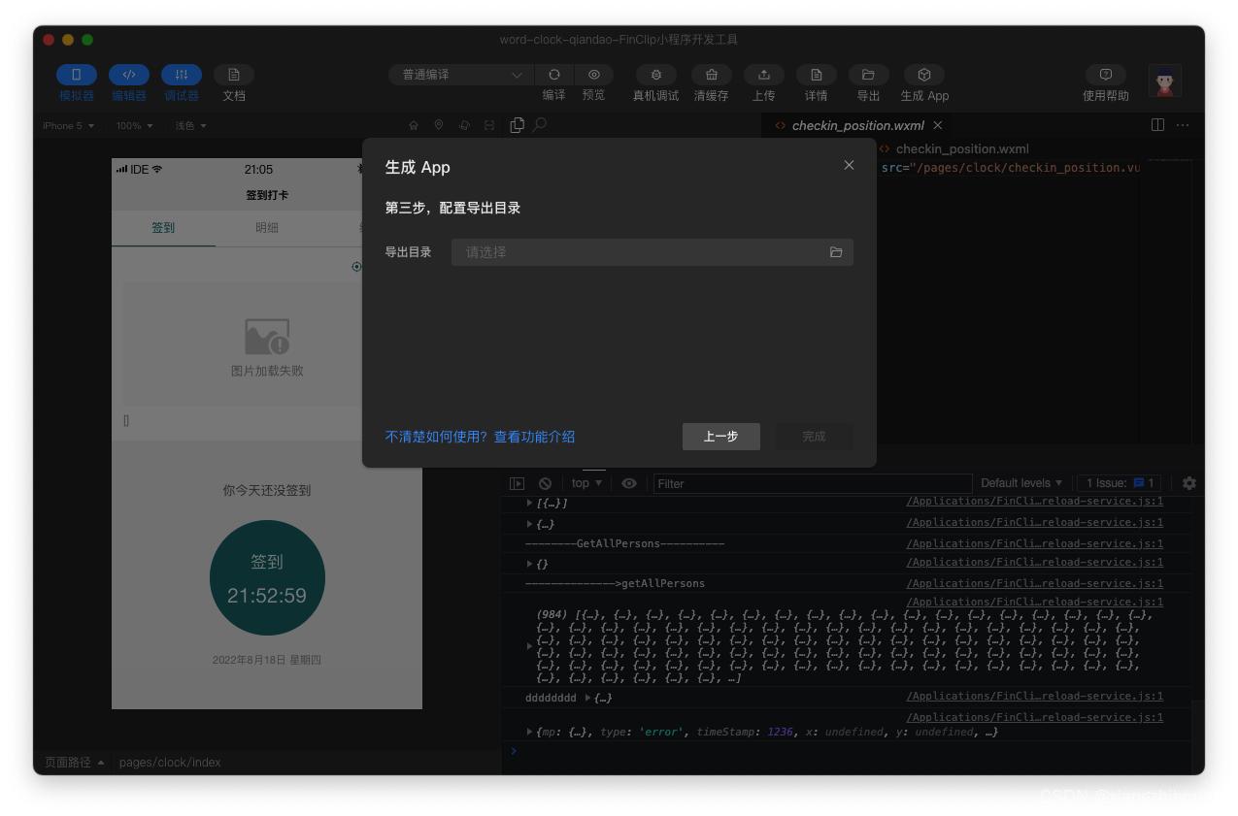
Task: Click the 生成 App toolbar icon
Action: coord(923,75)
